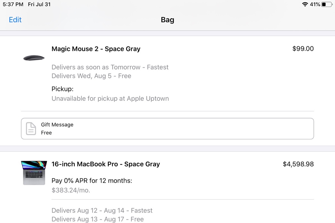Viewport: 335px width, 223px height.
Task: Select 'Delivers Wed, Aug 5 - Free' option
Action: (x=91, y=76)
